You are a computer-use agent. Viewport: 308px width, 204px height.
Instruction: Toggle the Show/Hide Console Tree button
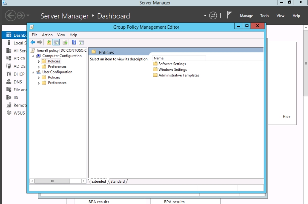tap(56, 42)
